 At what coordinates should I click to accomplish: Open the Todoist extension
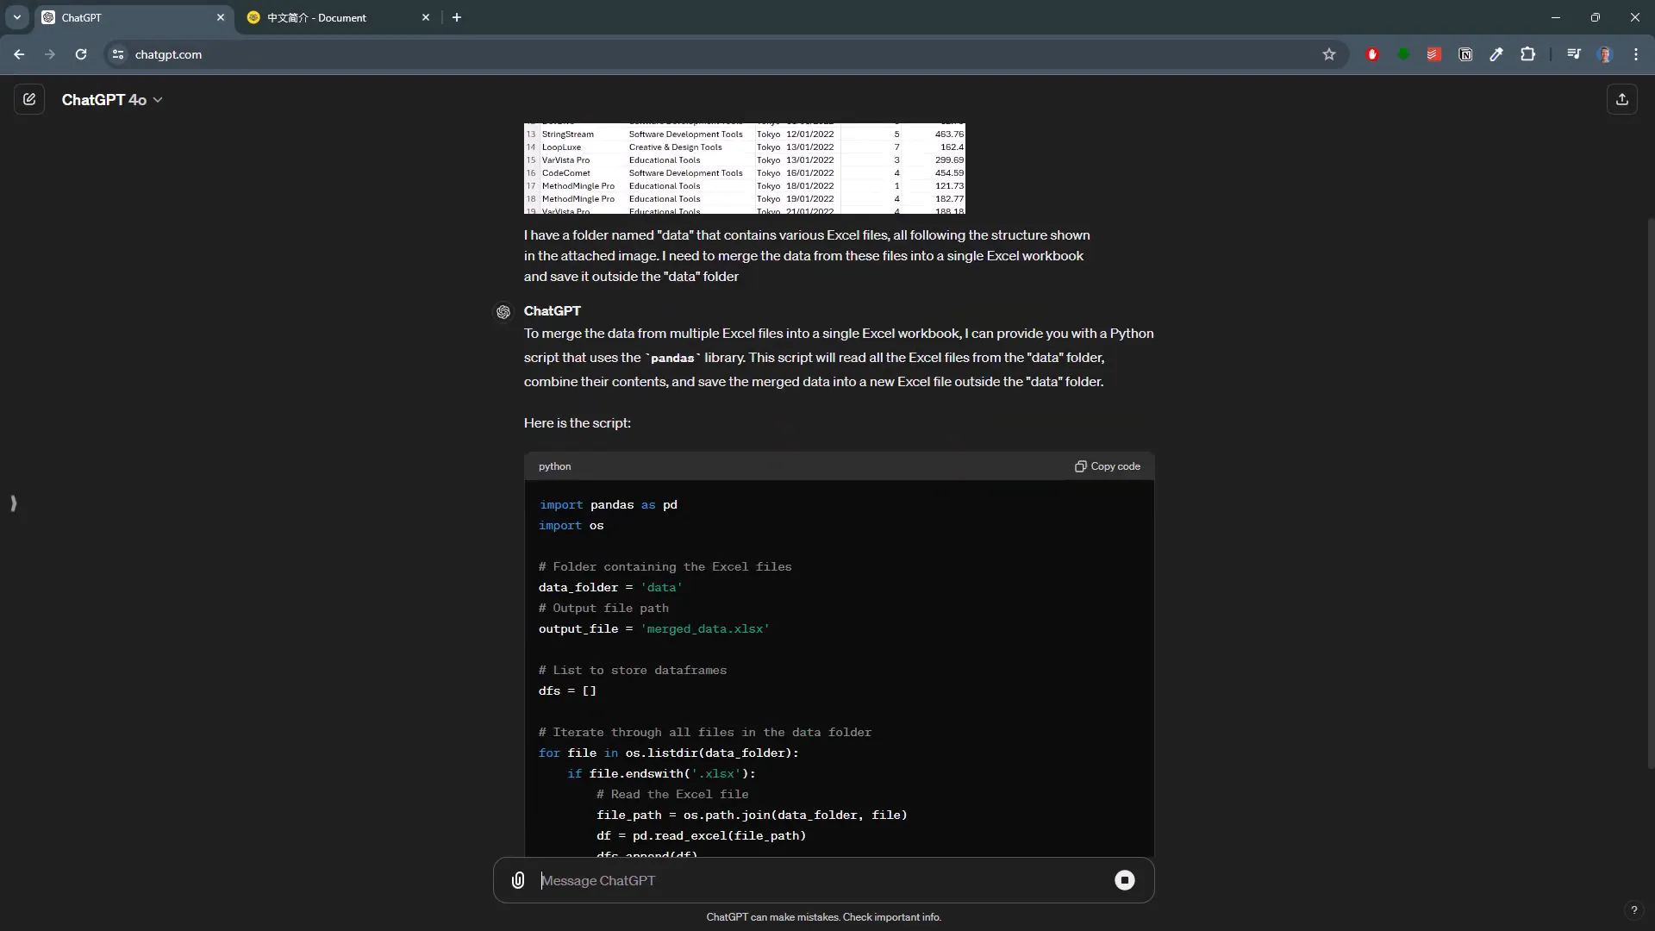point(1433,54)
